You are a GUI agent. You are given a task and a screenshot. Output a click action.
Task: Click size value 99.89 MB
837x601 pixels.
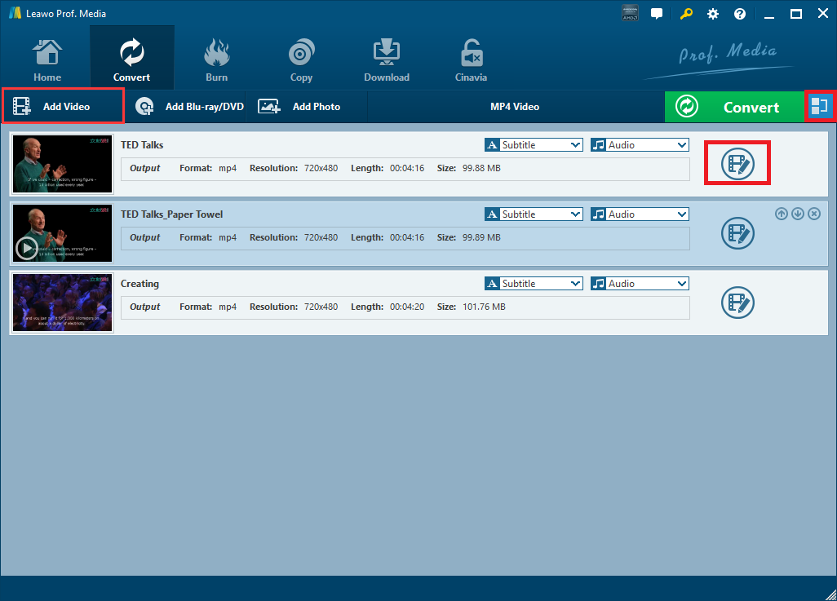[x=481, y=237]
